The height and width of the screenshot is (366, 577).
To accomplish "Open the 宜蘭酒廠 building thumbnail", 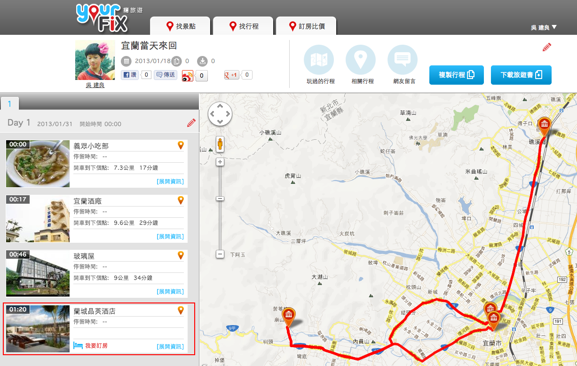I will click(38, 219).
